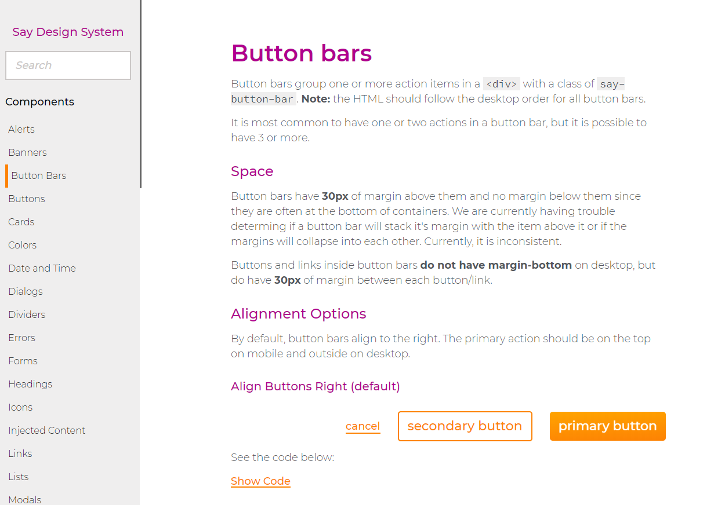Open the Alerts component page
This screenshot has height=505, width=725.
(x=21, y=129)
